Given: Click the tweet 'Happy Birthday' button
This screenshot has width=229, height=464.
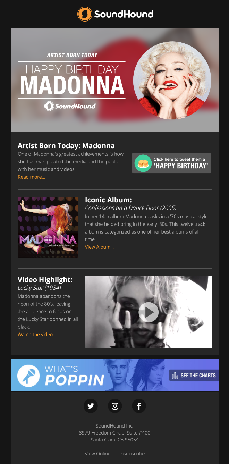Looking at the screenshot, I should pyautogui.click(x=171, y=163).
